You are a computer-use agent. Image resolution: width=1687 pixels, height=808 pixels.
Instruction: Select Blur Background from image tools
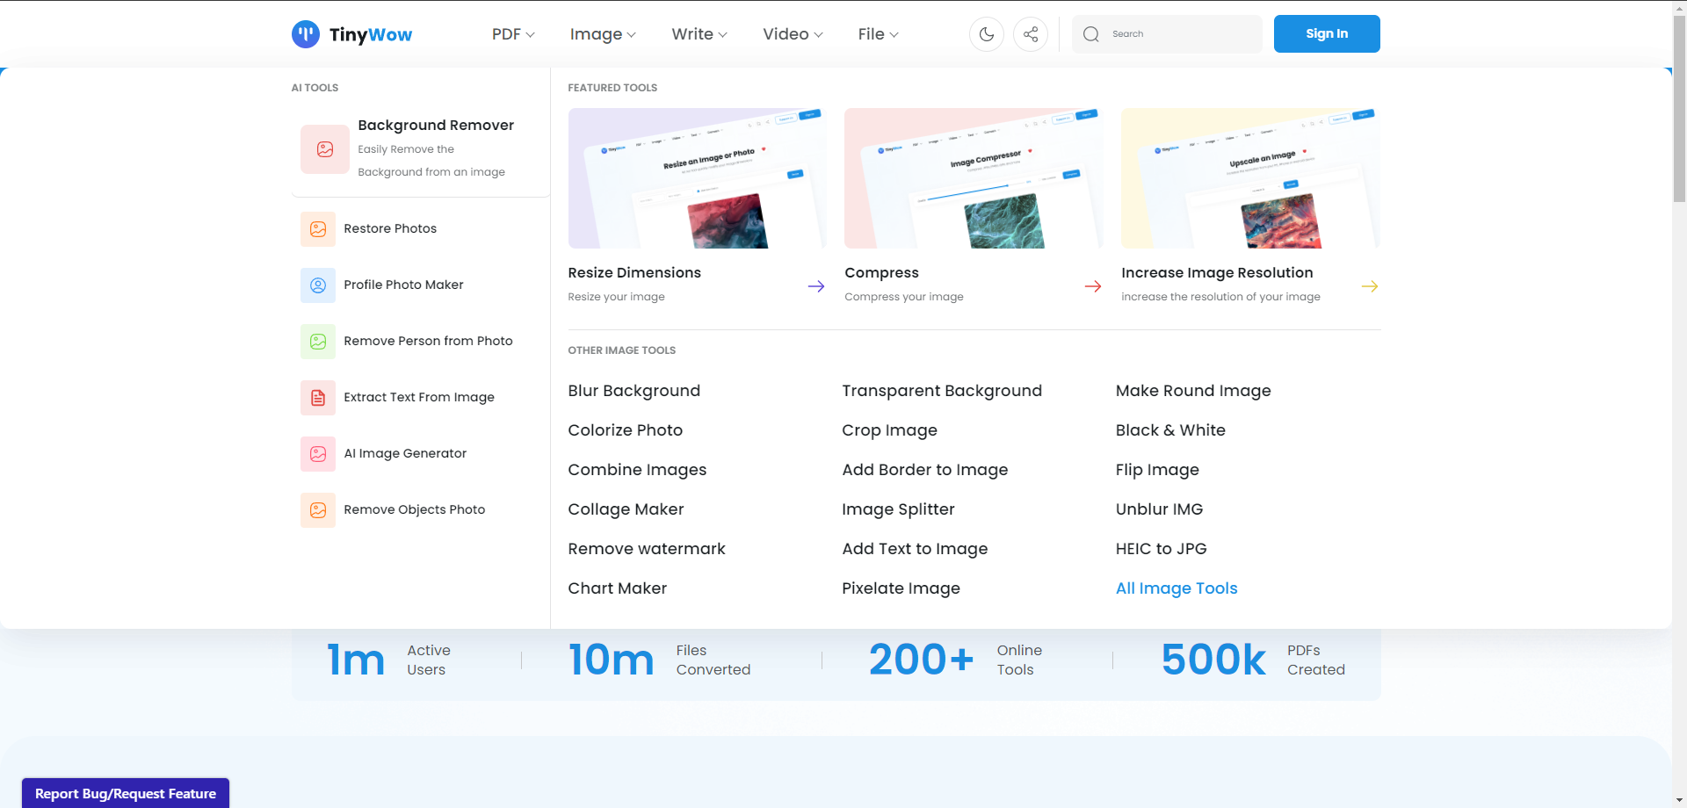click(x=634, y=391)
